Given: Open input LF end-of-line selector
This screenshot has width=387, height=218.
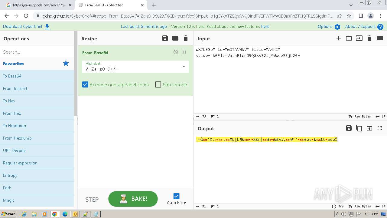Looking at the screenshot, I should pos(380,116).
